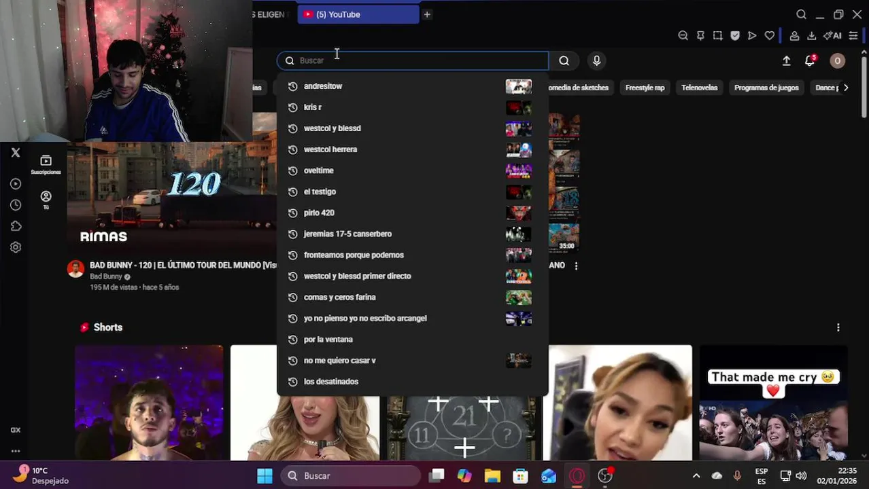Bookmark the page with the heart icon
The height and width of the screenshot is (489, 869).
(769, 35)
